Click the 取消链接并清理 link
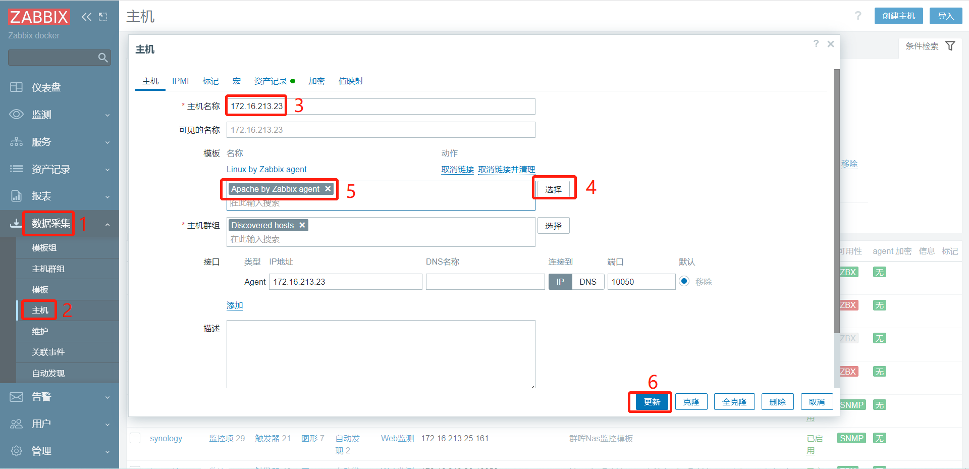Image resolution: width=969 pixels, height=469 pixels. pyautogui.click(x=507, y=169)
